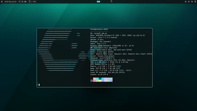Screen dimensions: 197x111
Task: Click the CachyOS ASCII logo in terminal
Action: (x=62, y=50)
